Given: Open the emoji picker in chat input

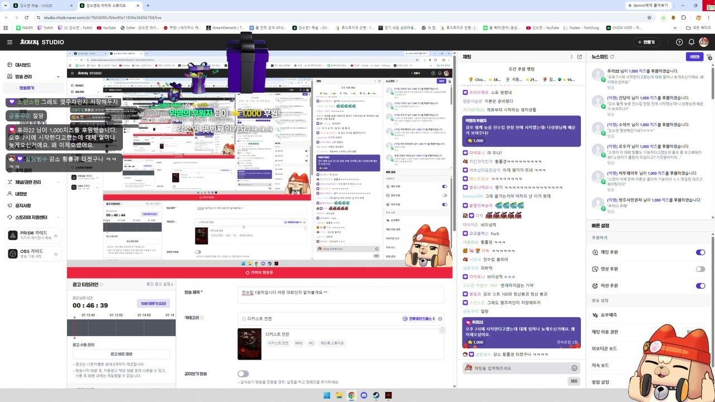Looking at the screenshot, I should 574,368.
